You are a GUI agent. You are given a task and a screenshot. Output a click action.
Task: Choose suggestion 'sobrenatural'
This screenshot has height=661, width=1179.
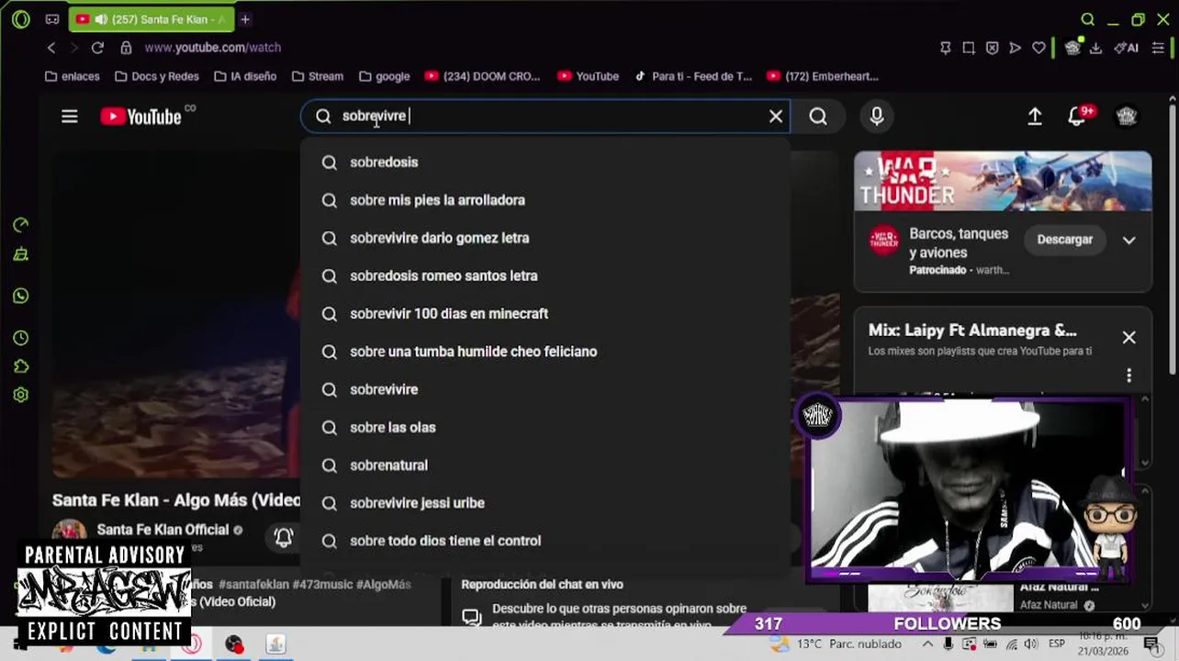click(x=545, y=465)
